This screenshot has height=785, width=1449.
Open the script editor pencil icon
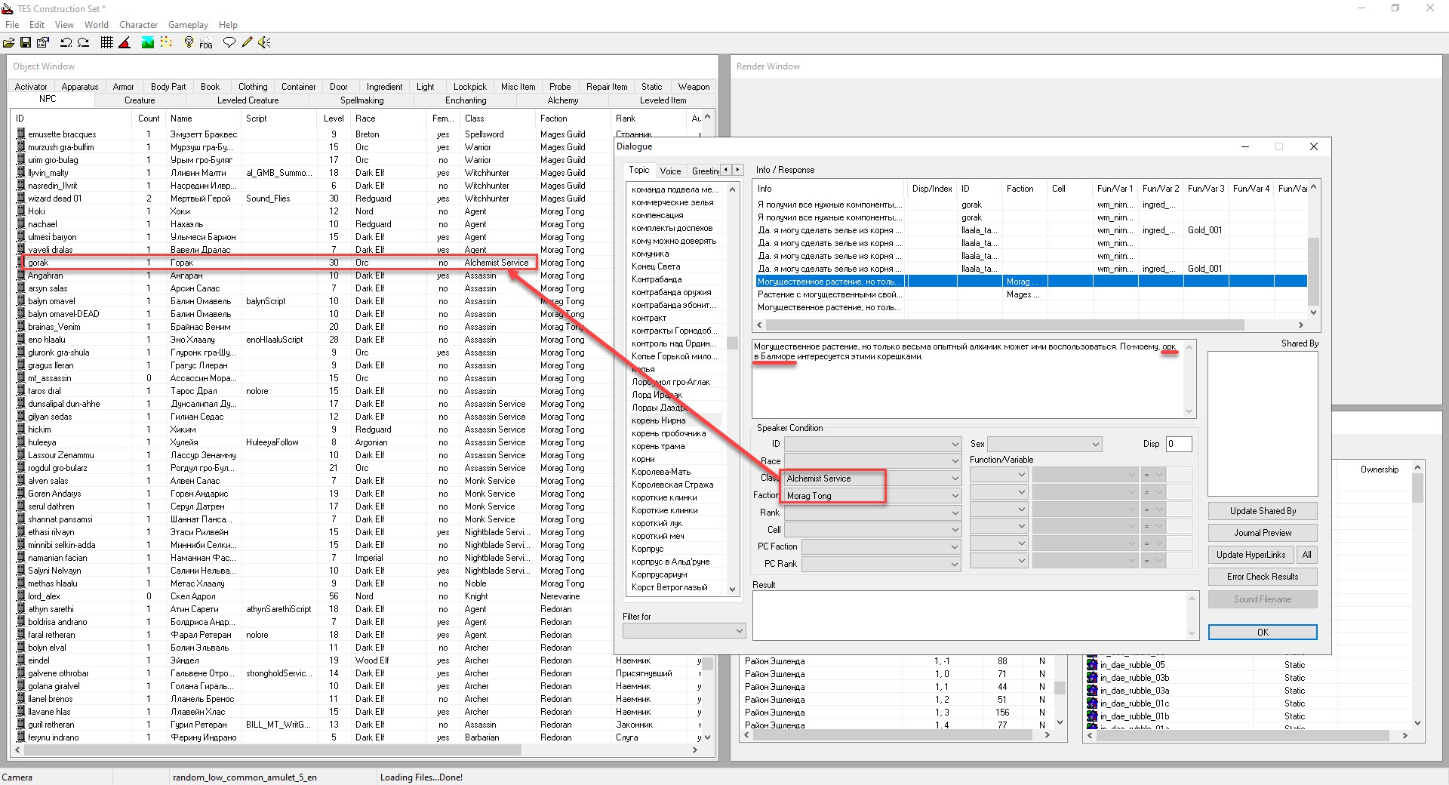click(x=247, y=42)
